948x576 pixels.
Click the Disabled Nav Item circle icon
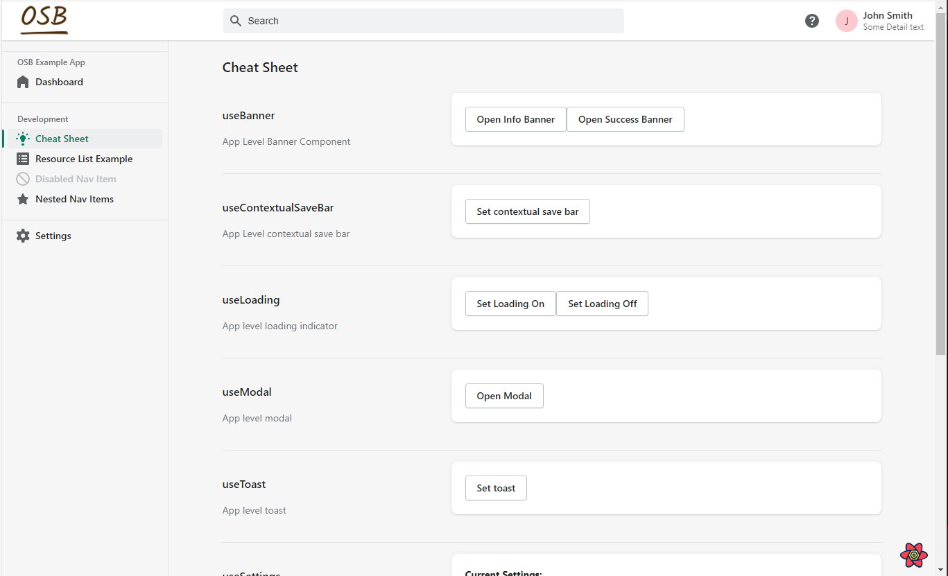(x=23, y=179)
